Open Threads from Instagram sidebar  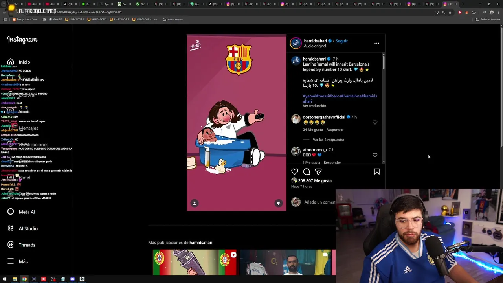[21, 245]
